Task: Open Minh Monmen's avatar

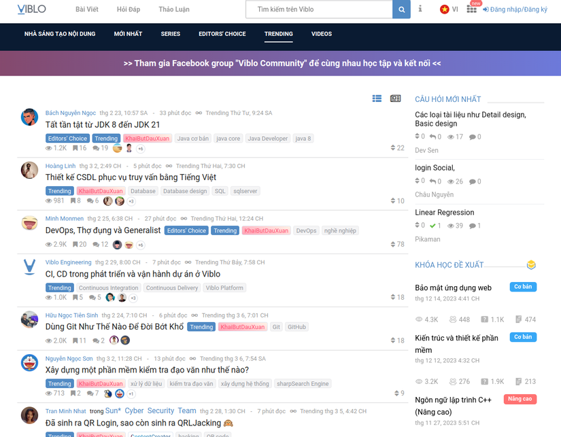Action: 29,223
